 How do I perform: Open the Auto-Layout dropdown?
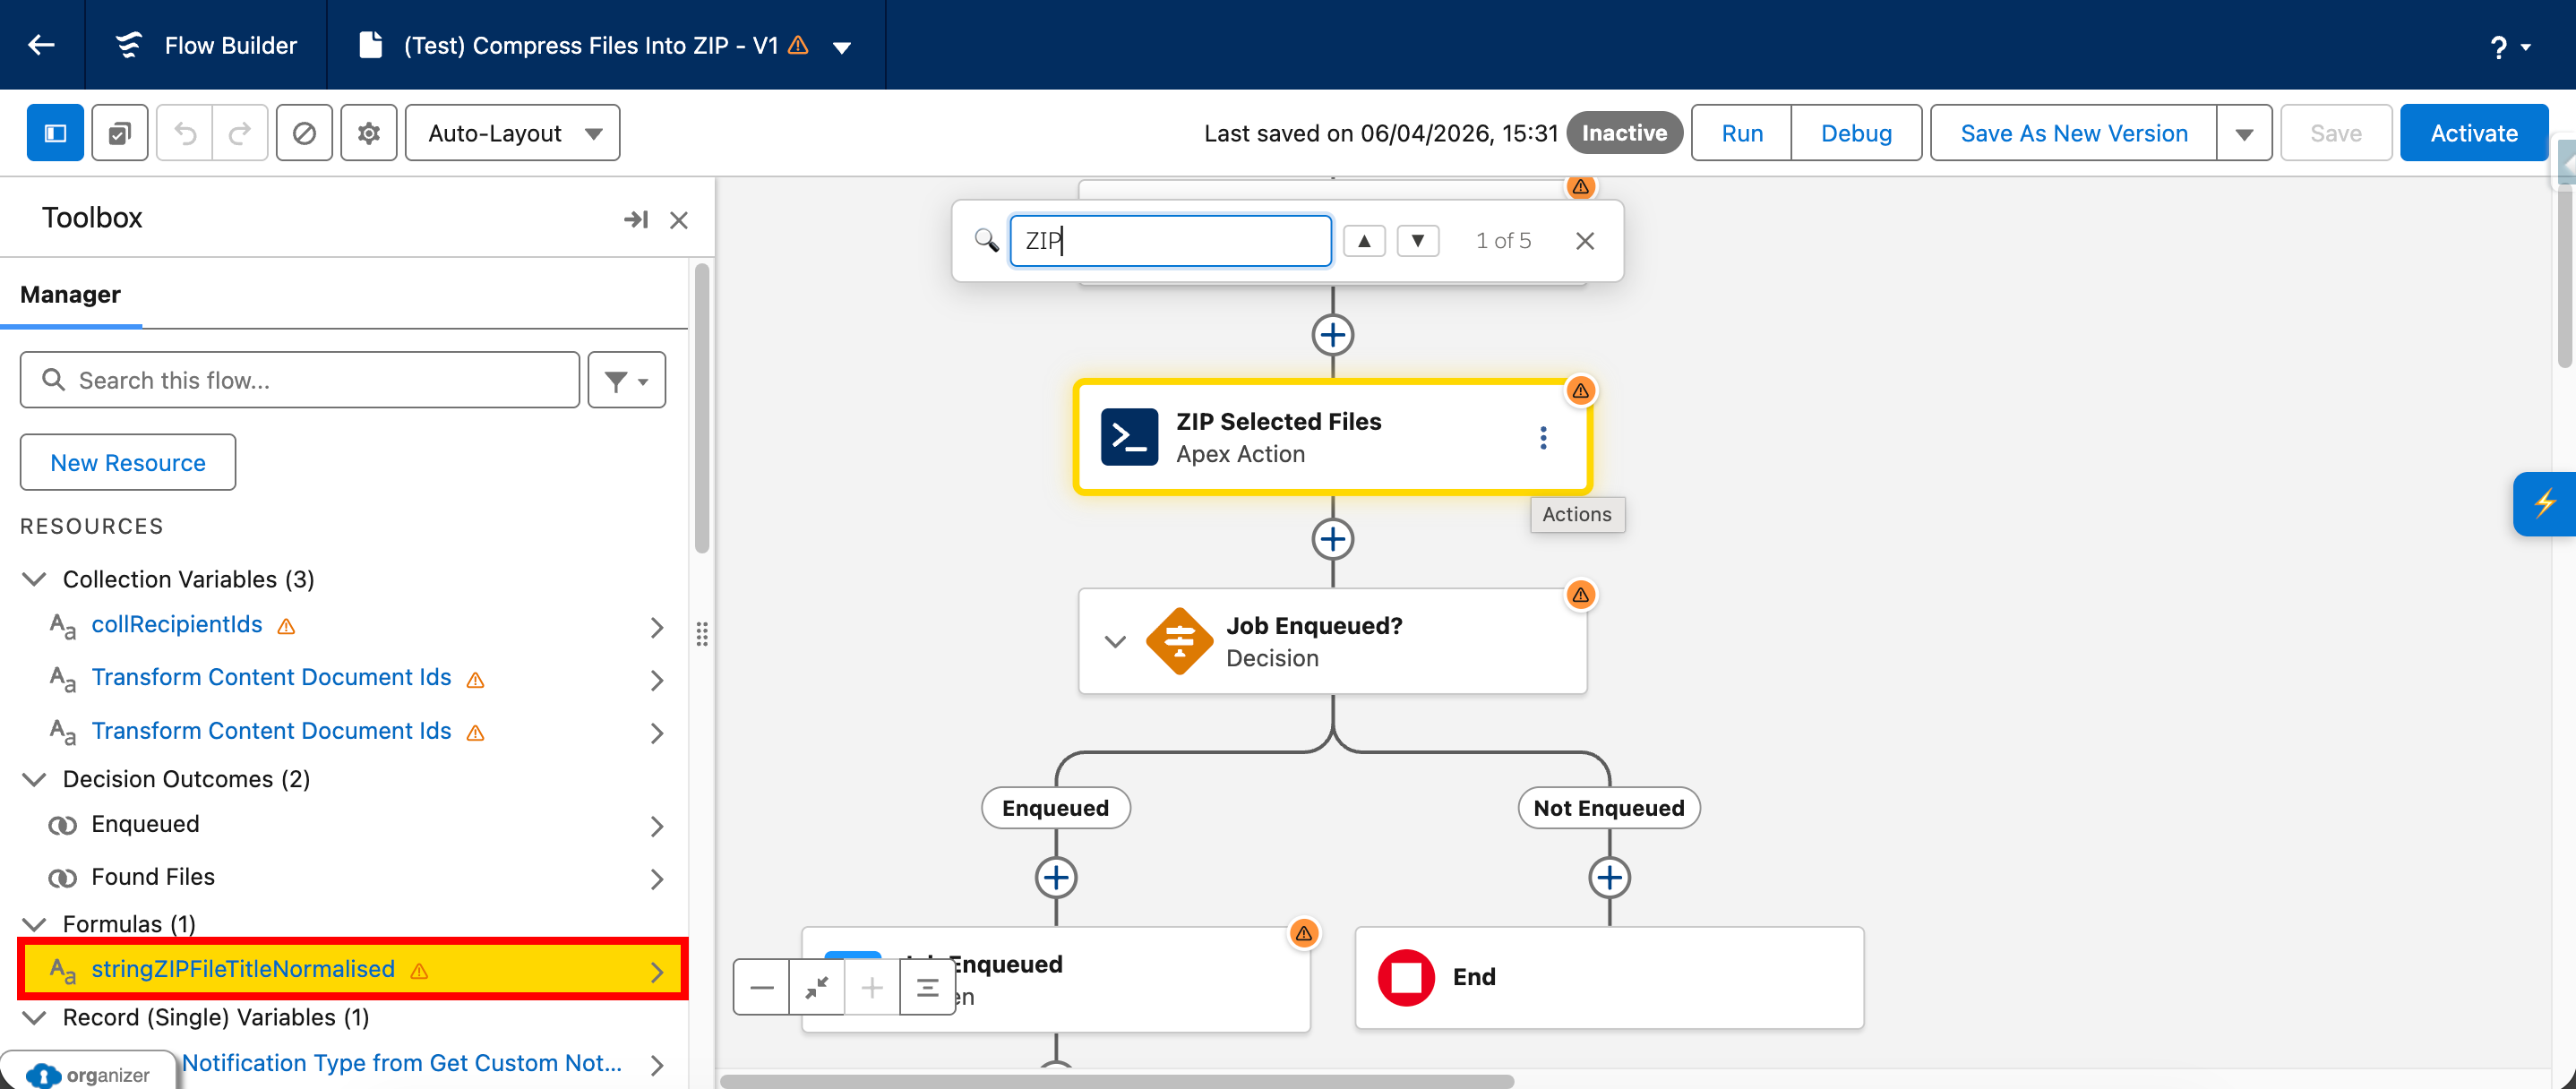(512, 132)
